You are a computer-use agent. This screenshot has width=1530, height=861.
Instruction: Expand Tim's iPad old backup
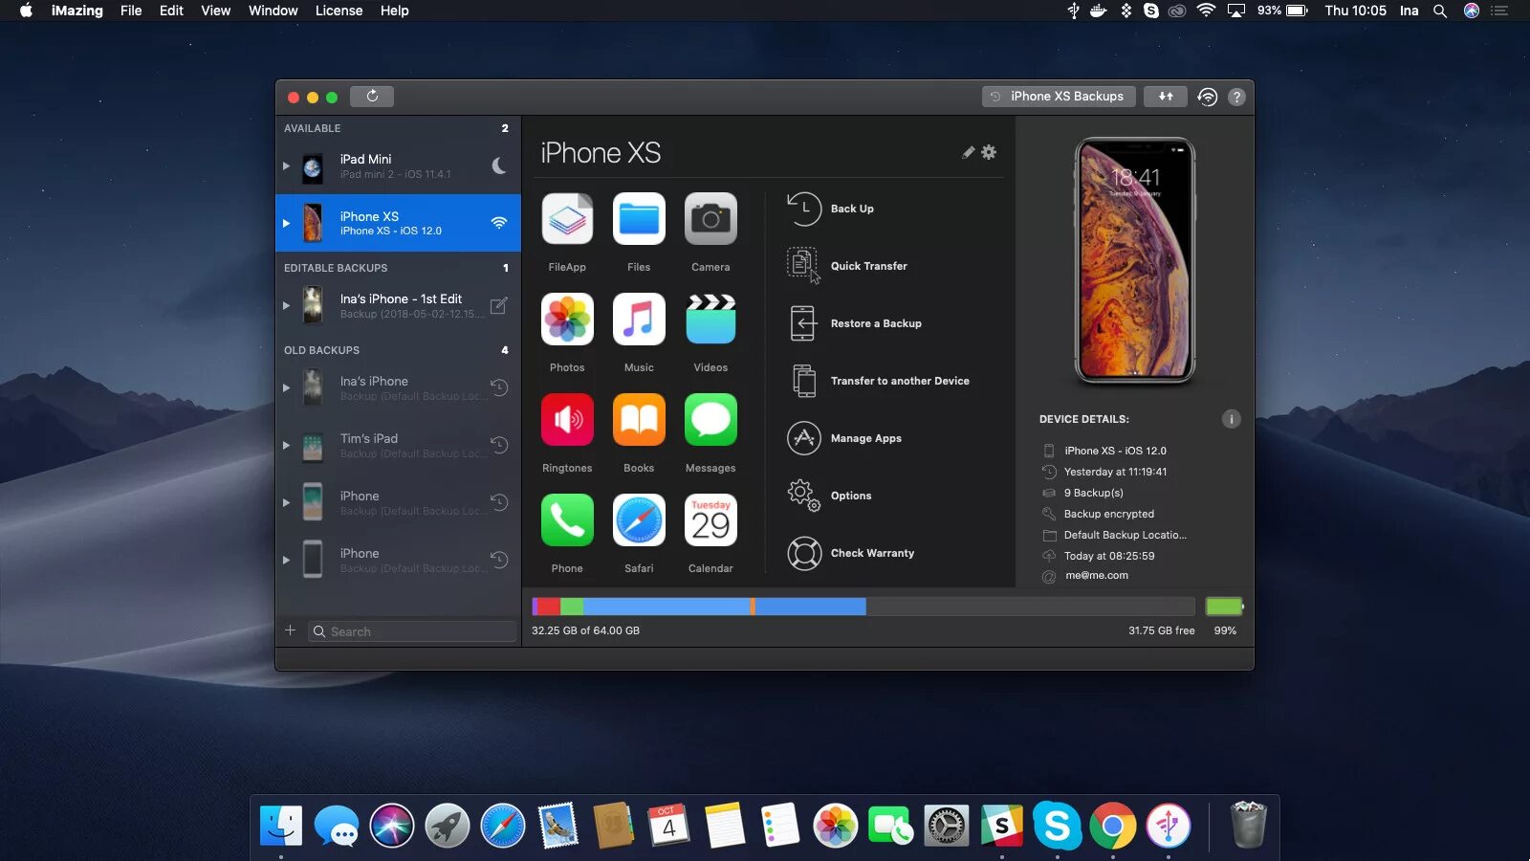coord(286,445)
